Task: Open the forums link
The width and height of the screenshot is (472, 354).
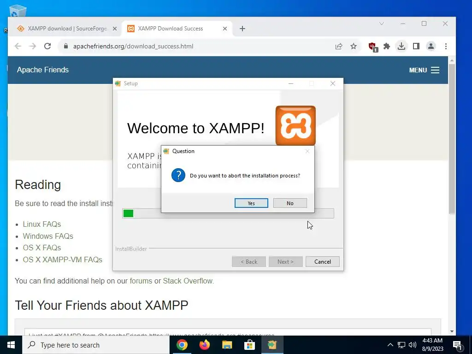Action: [x=141, y=281]
